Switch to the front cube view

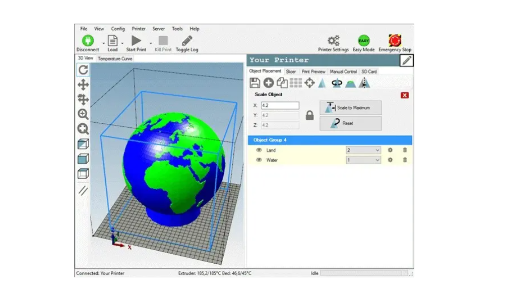coord(83,159)
